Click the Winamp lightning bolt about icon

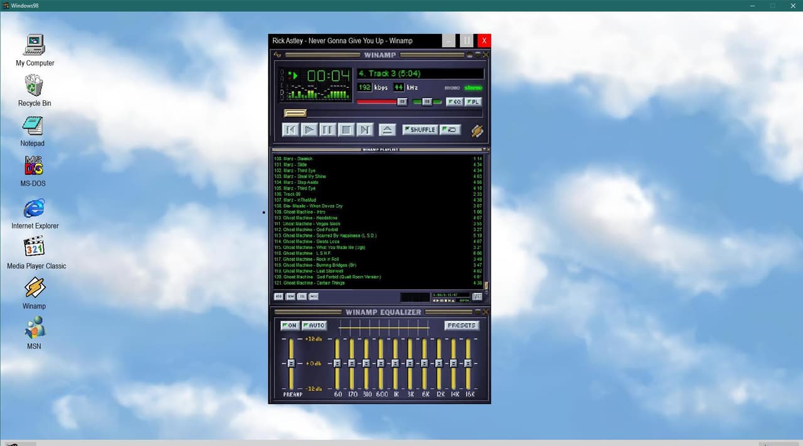point(477,130)
